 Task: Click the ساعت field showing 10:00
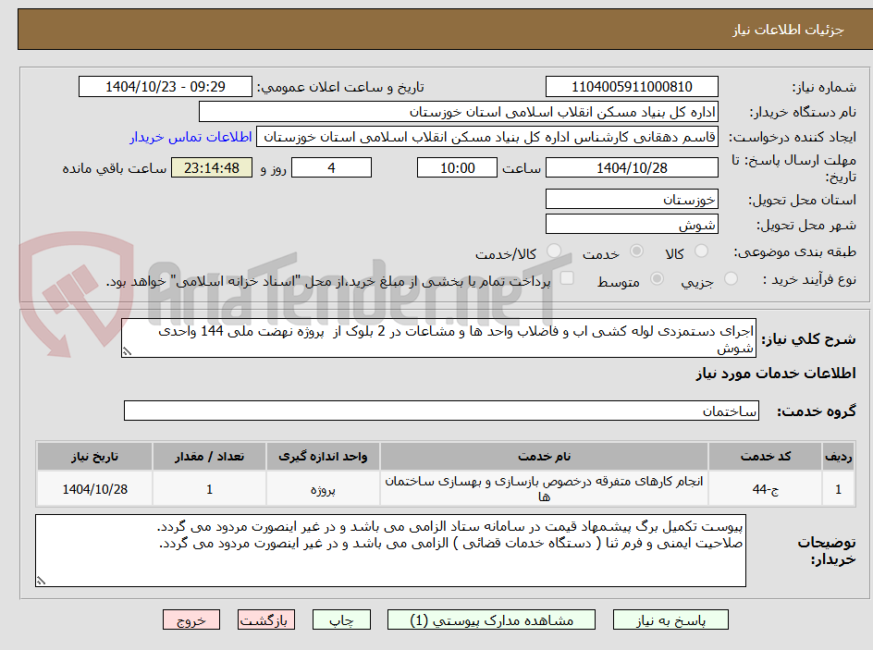(x=457, y=167)
